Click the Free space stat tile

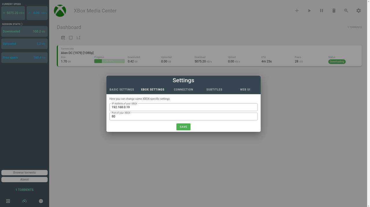pos(25,58)
